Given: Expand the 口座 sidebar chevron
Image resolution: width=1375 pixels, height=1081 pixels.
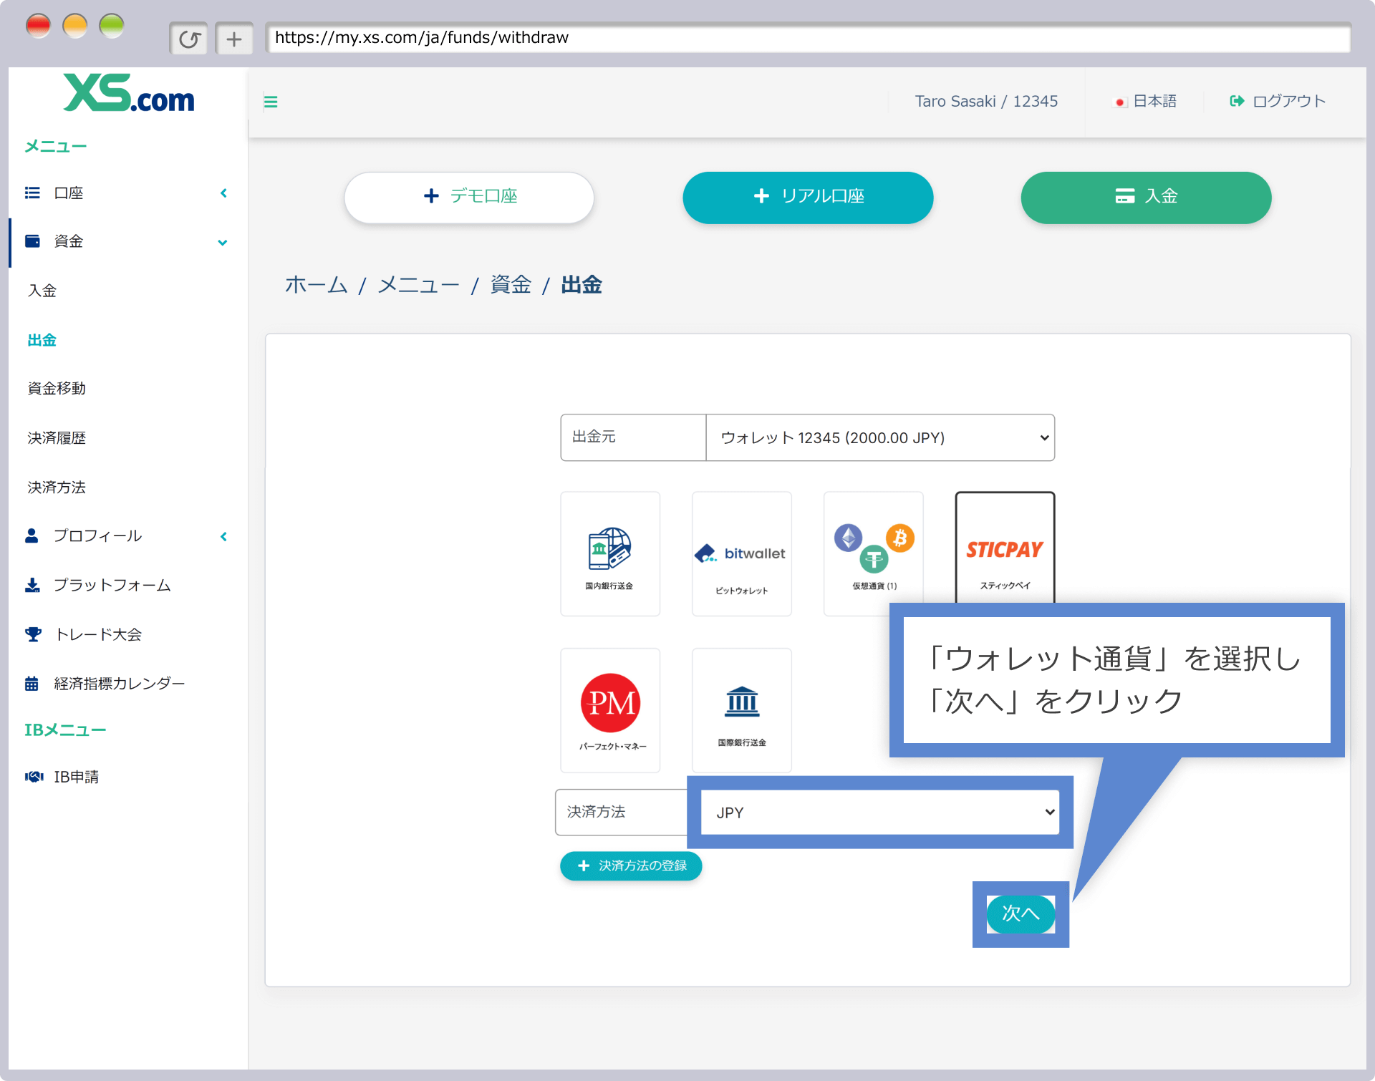Looking at the screenshot, I should (223, 193).
